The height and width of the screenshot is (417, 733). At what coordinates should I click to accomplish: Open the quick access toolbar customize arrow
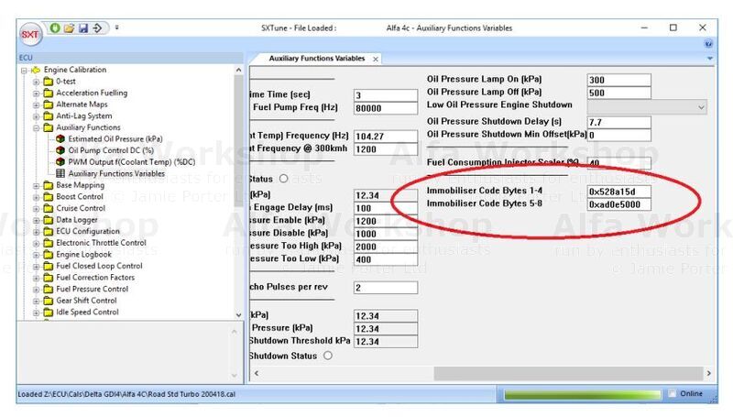coord(116,27)
